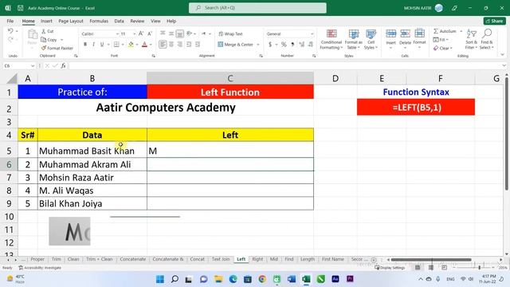
Task: Open the Fill options
Action: tap(441, 40)
